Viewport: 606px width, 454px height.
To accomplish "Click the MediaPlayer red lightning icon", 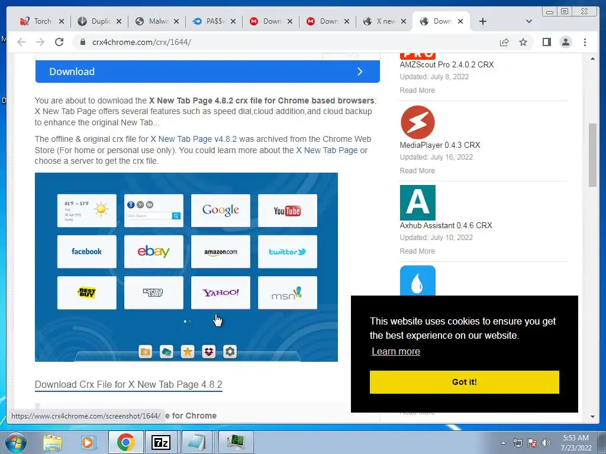I will (417, 122).
